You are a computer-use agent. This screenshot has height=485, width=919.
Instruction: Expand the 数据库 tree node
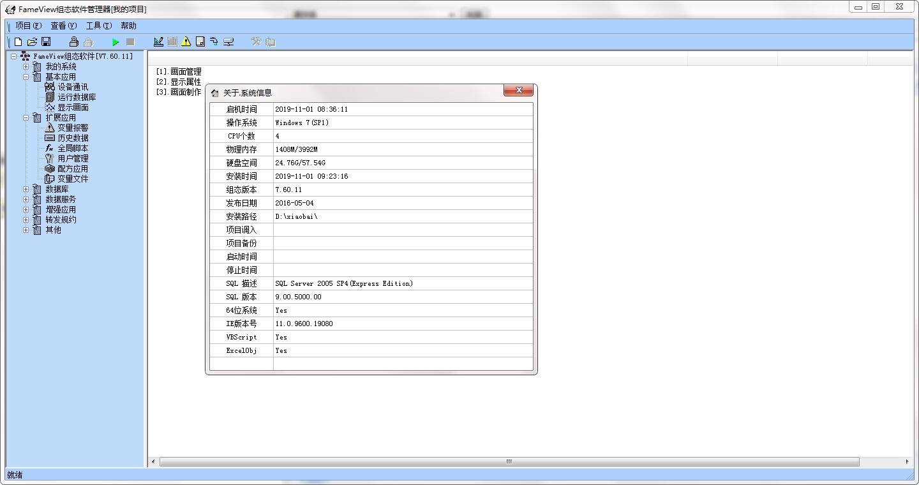tap(26, 189)
